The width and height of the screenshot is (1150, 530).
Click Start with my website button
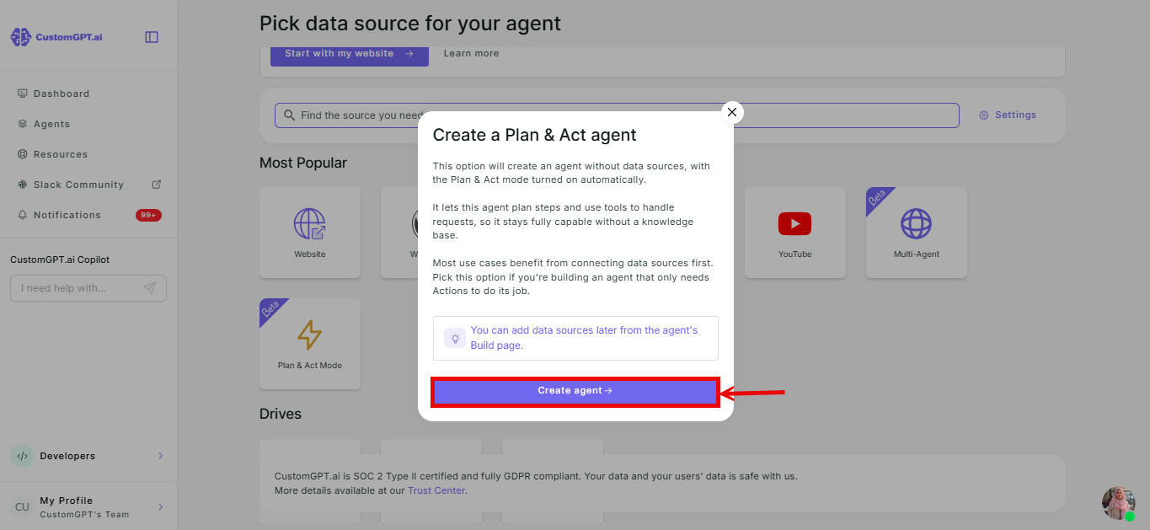(x=350, y=54)
